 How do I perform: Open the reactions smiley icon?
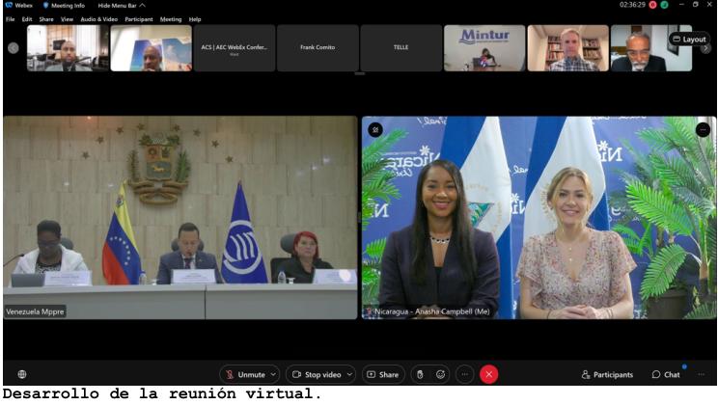tap(441, 374)
